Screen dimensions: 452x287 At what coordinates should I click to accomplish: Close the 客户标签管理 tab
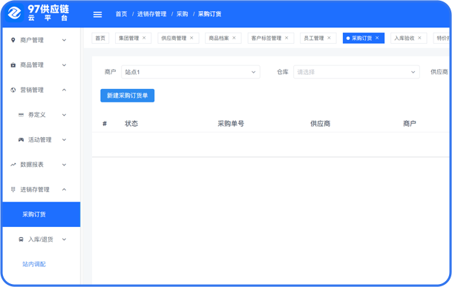point(286,38)
